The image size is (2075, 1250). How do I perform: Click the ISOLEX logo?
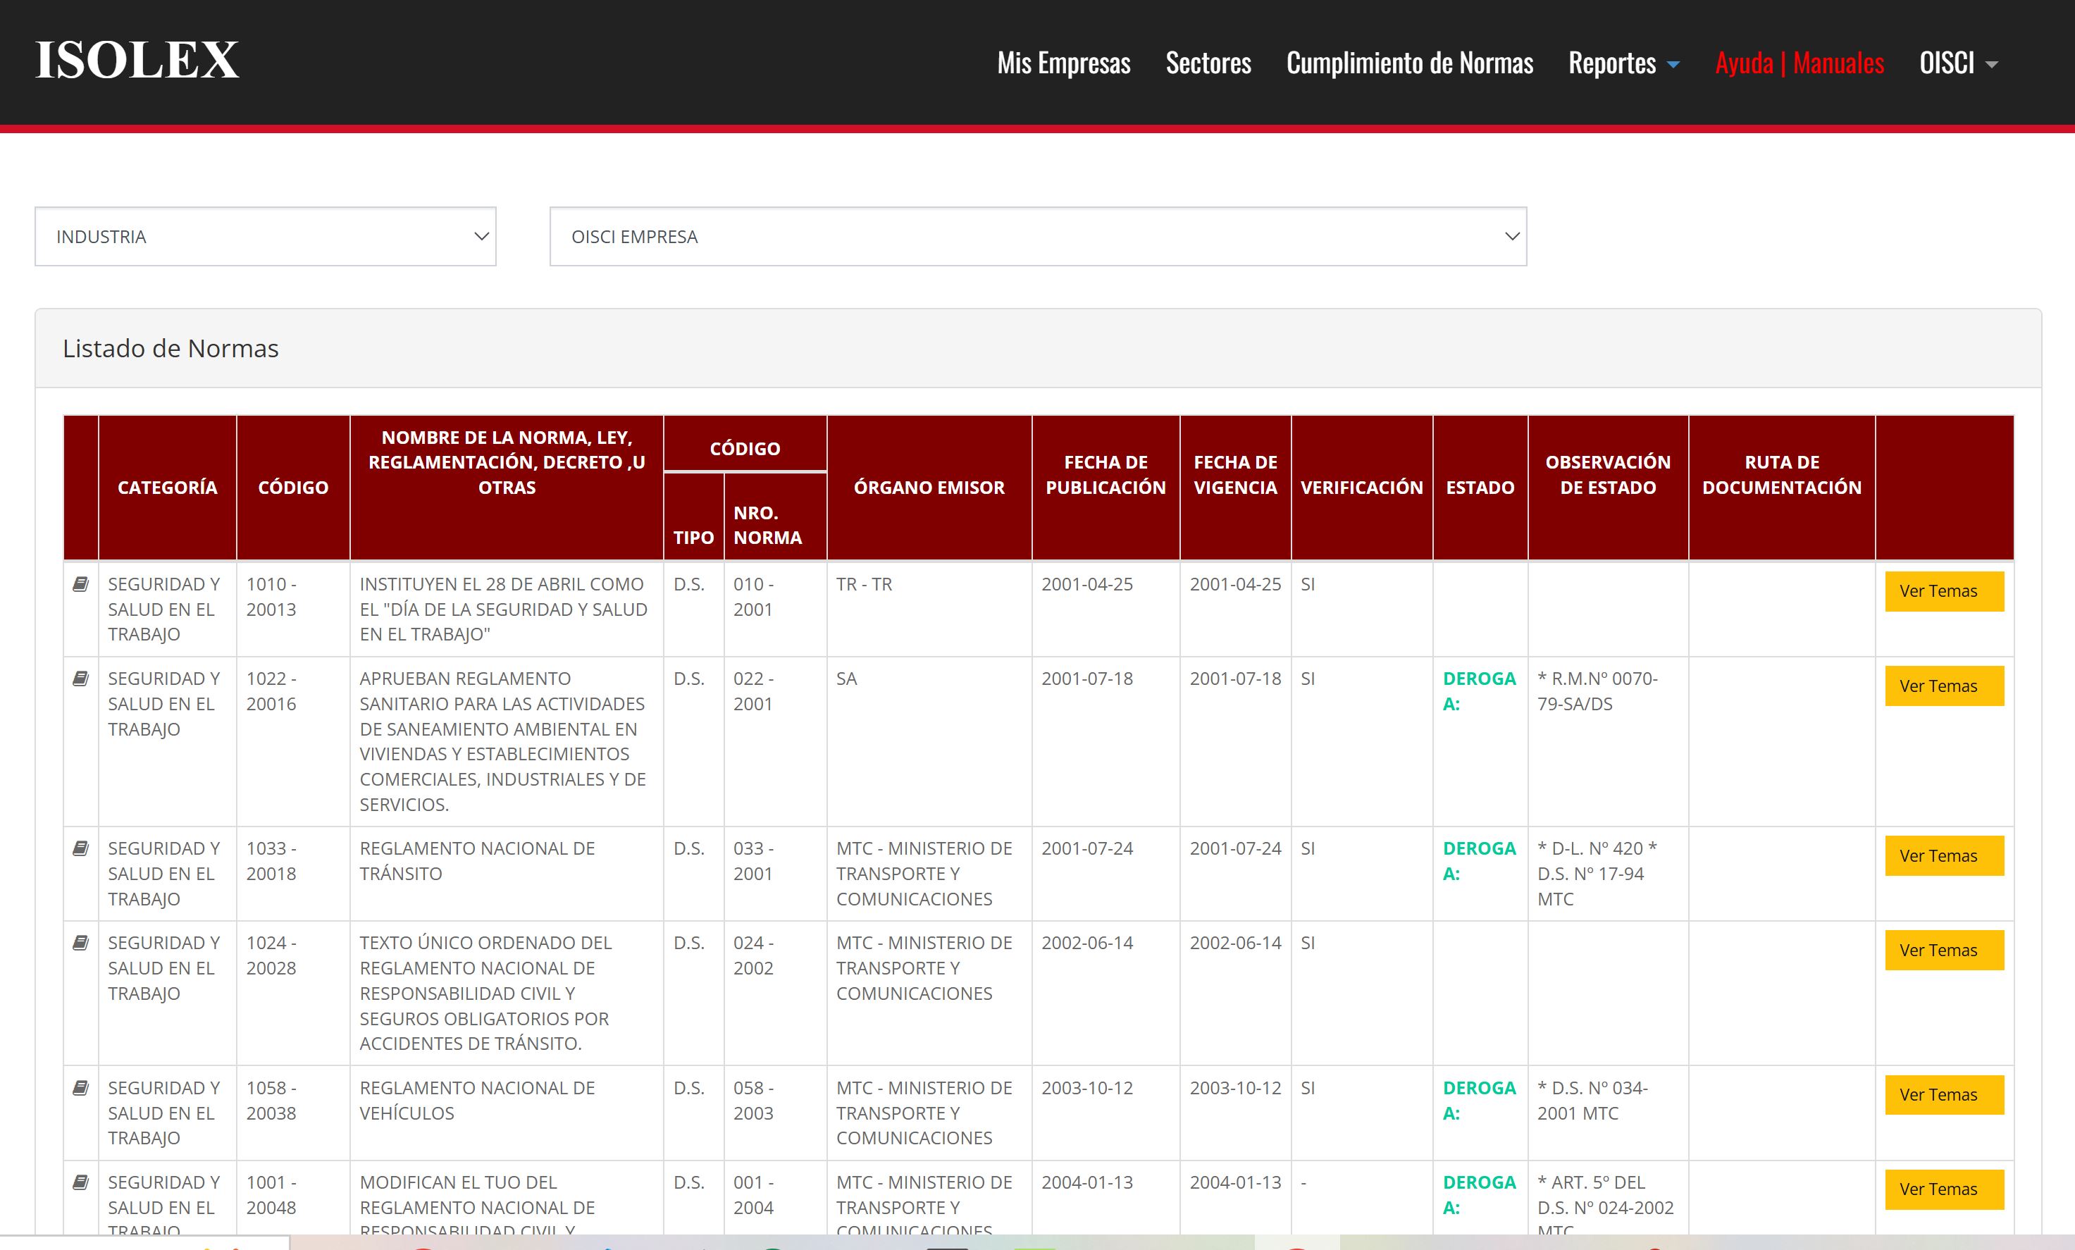click(137, 61)
